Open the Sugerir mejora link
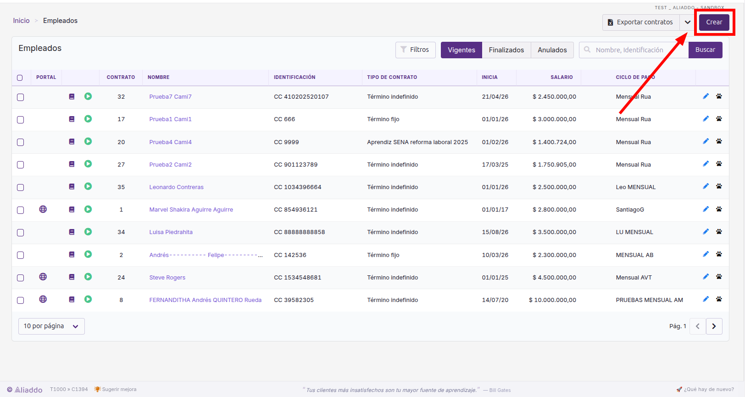Screen dimensions: 745x397 116,389
